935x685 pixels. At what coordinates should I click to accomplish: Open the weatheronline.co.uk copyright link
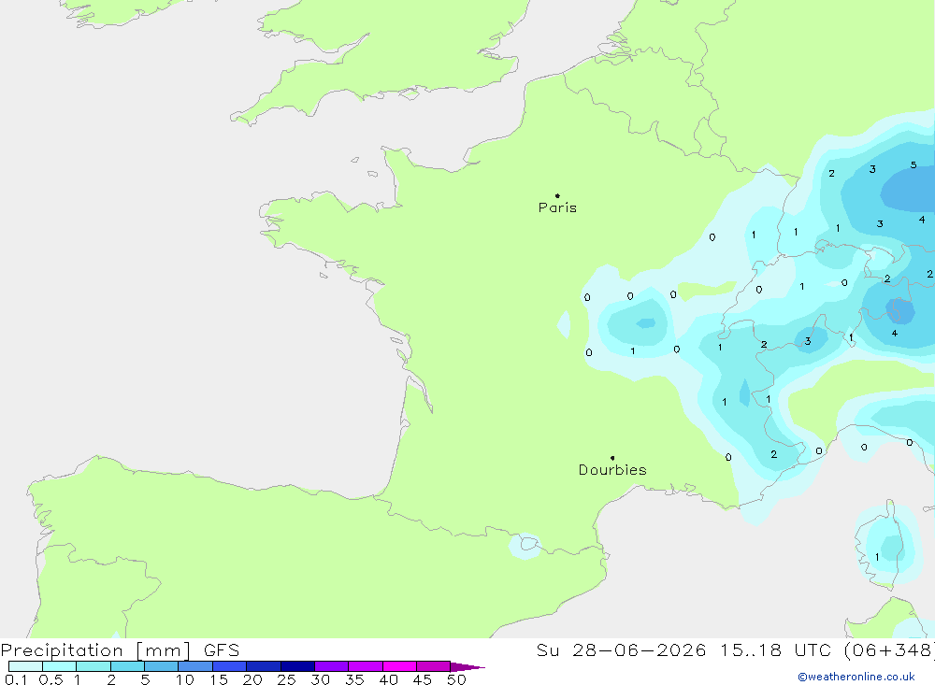tap(856, 677)
